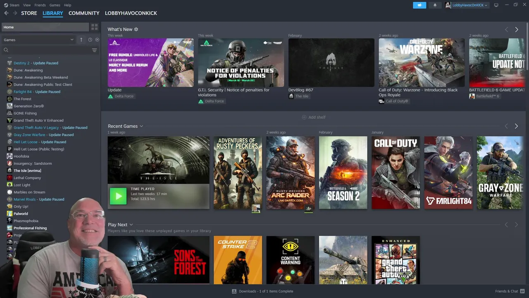This screenshot has width=529, height=298.
Task: Open the Friends menu
Action: click(40, 5)
